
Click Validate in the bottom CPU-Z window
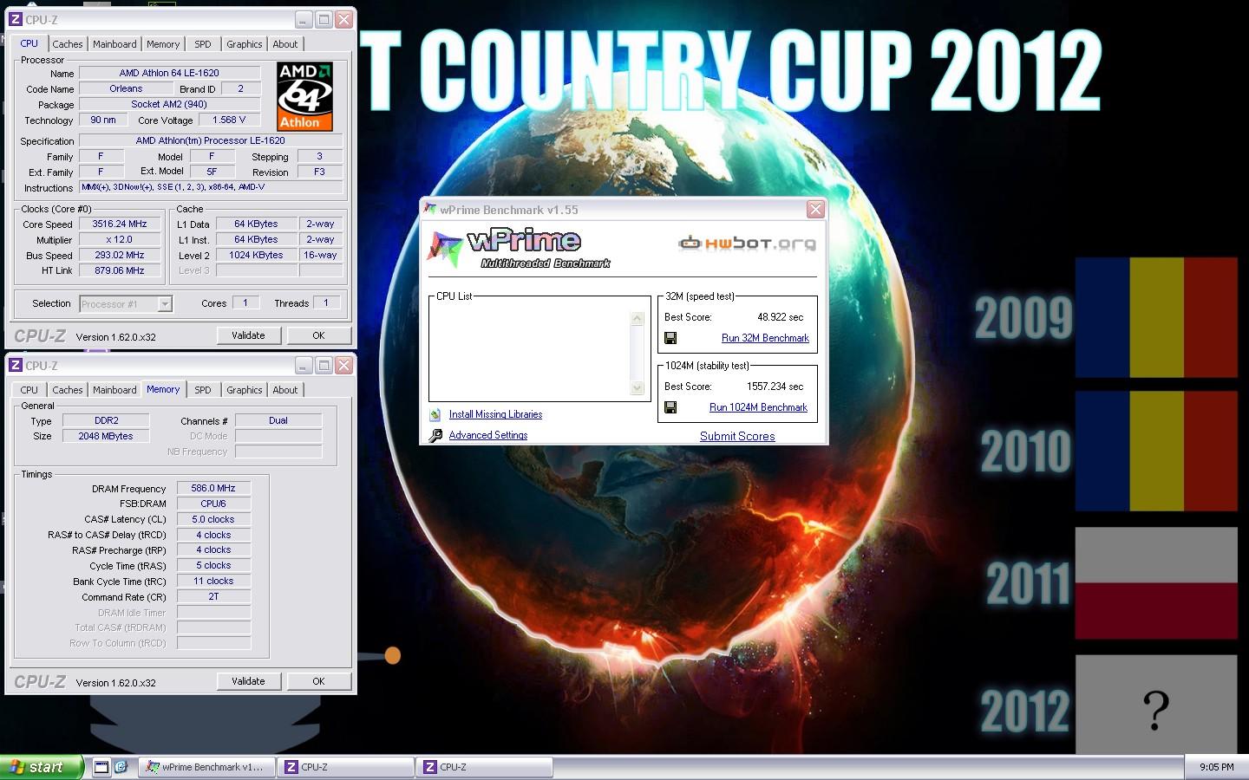point(248,681)
